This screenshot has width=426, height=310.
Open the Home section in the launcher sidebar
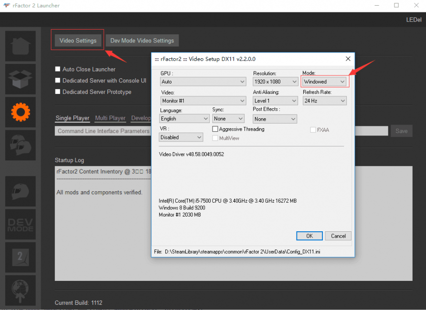click(x=21, y=46)
